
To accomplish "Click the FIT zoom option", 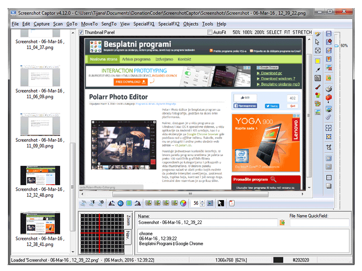I will coord(287,32).
